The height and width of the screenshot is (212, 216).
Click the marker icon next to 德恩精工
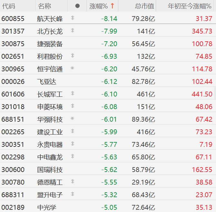pos(72,182)
